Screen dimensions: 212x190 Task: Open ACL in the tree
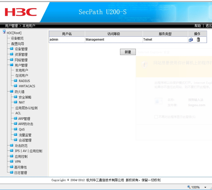(x=18, y=113)
